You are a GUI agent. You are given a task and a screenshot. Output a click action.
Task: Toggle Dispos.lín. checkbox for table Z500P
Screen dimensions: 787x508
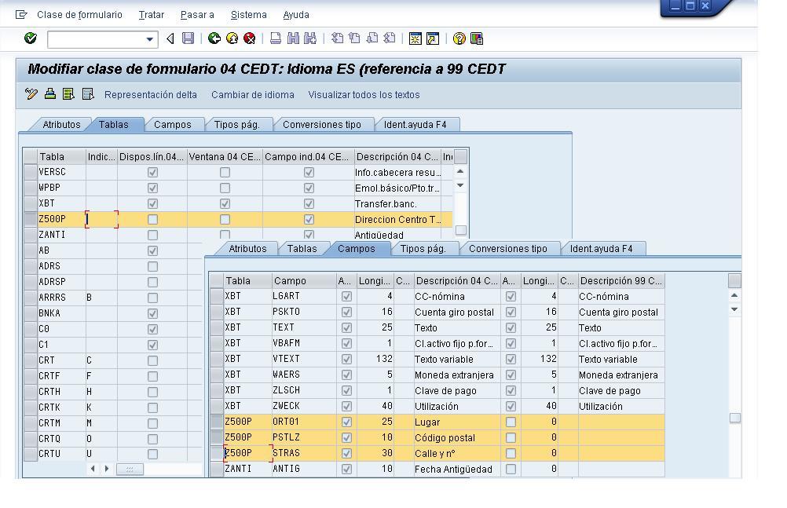click(152, 219)
